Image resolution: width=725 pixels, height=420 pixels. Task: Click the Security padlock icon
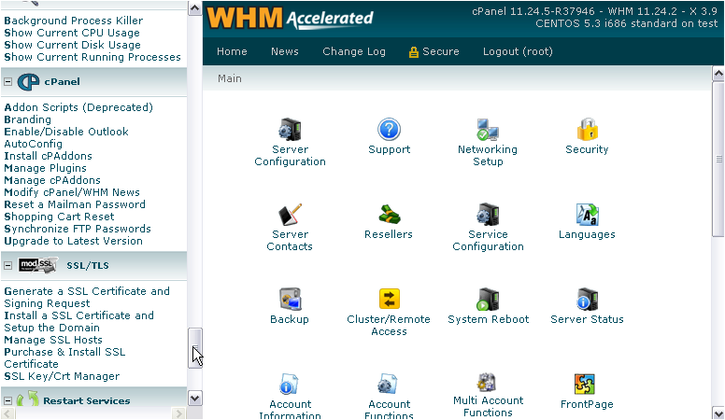coord(587,130)
